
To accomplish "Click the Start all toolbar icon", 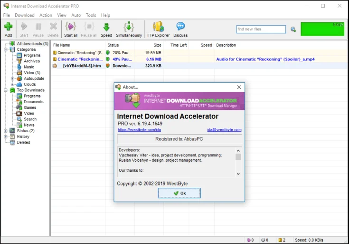I will click(71, 29).
